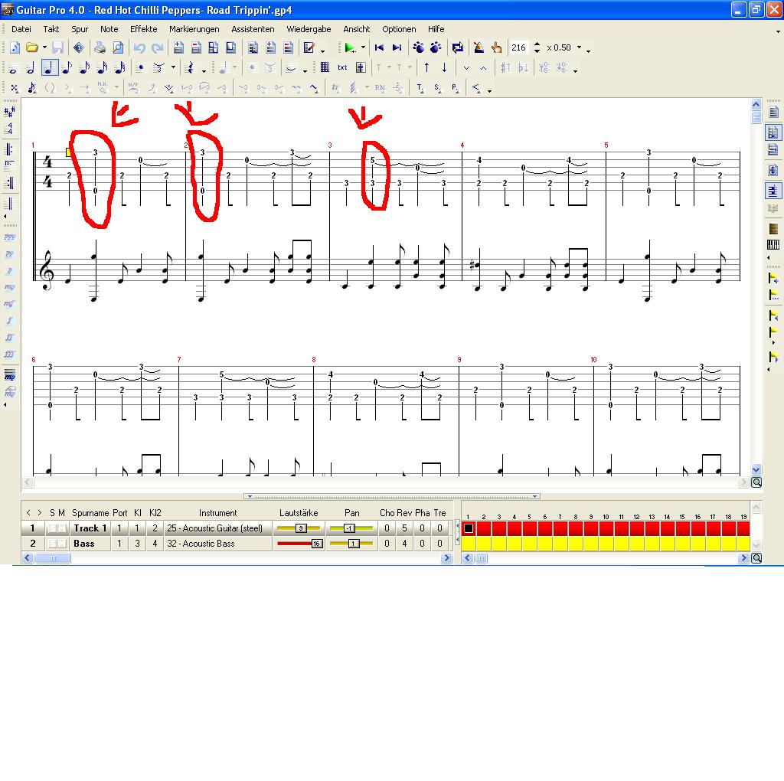The image size is (784, 781).
Task: Toggle Mute for Bass track
Action: [62, 544]
